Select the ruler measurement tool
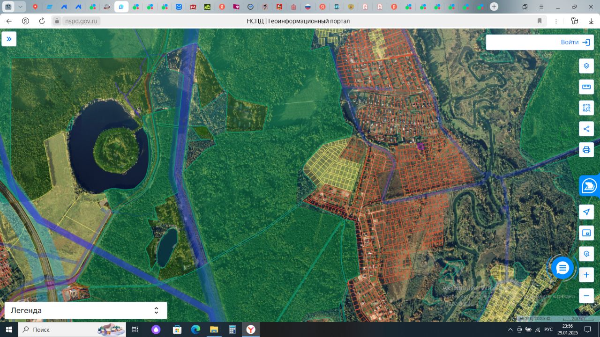 coord(586,87)
